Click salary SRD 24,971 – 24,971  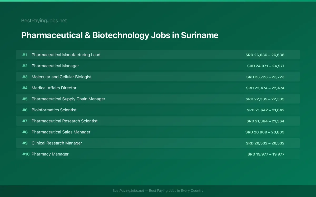coord(266,66)
